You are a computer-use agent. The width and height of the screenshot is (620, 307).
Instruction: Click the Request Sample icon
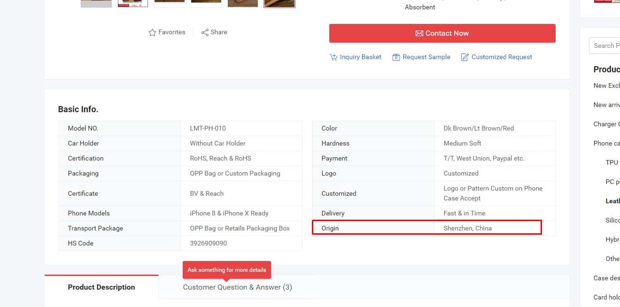pyautogui.click(x=396, y=57)
